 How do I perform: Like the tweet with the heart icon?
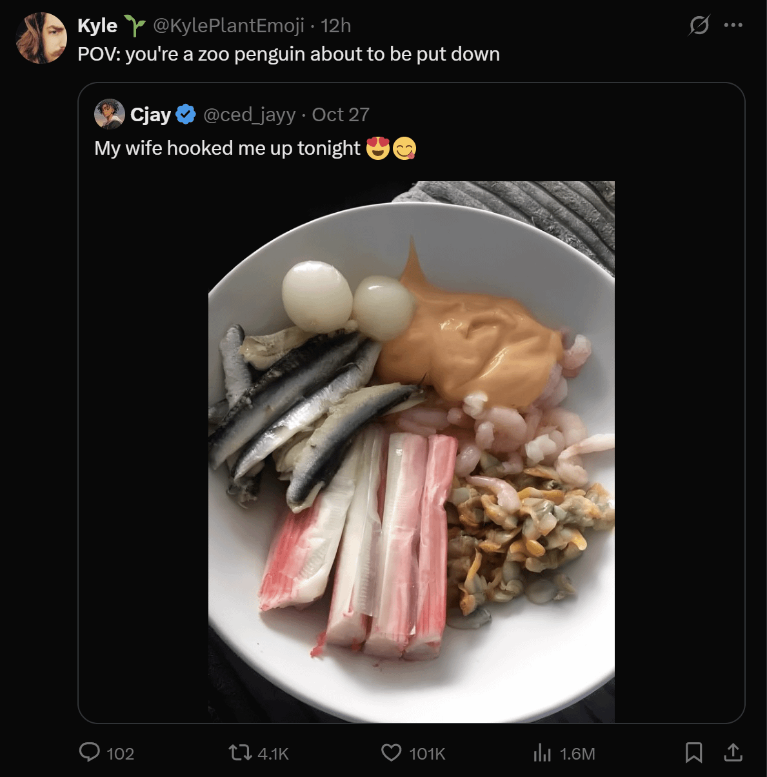click(391, 752)
